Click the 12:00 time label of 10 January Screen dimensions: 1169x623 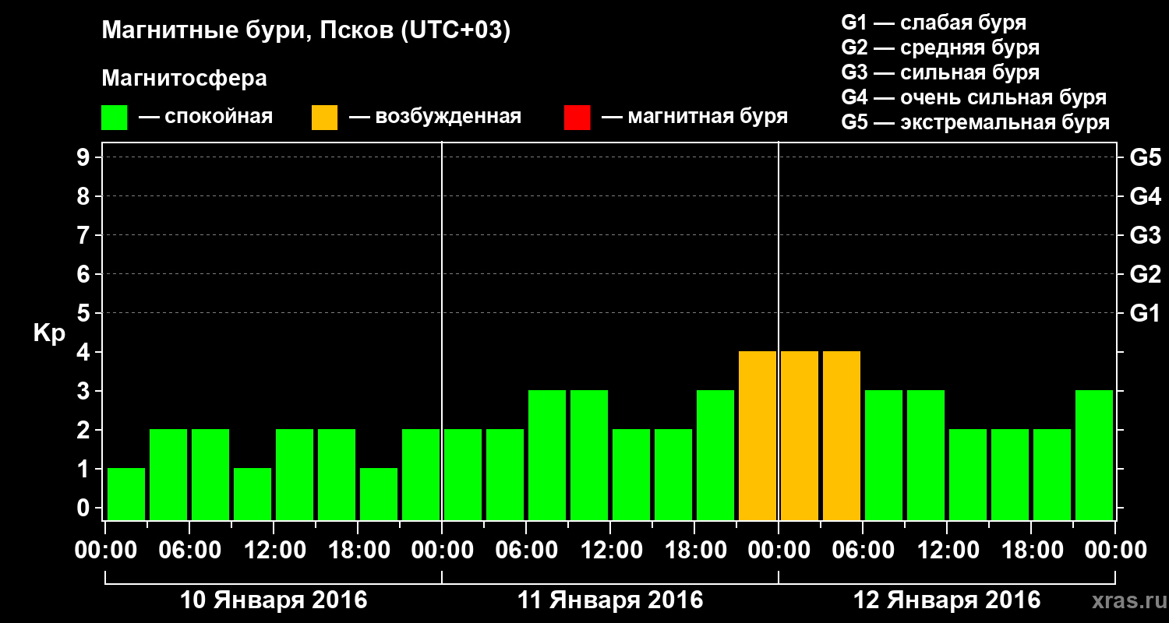tap(274, 550)
